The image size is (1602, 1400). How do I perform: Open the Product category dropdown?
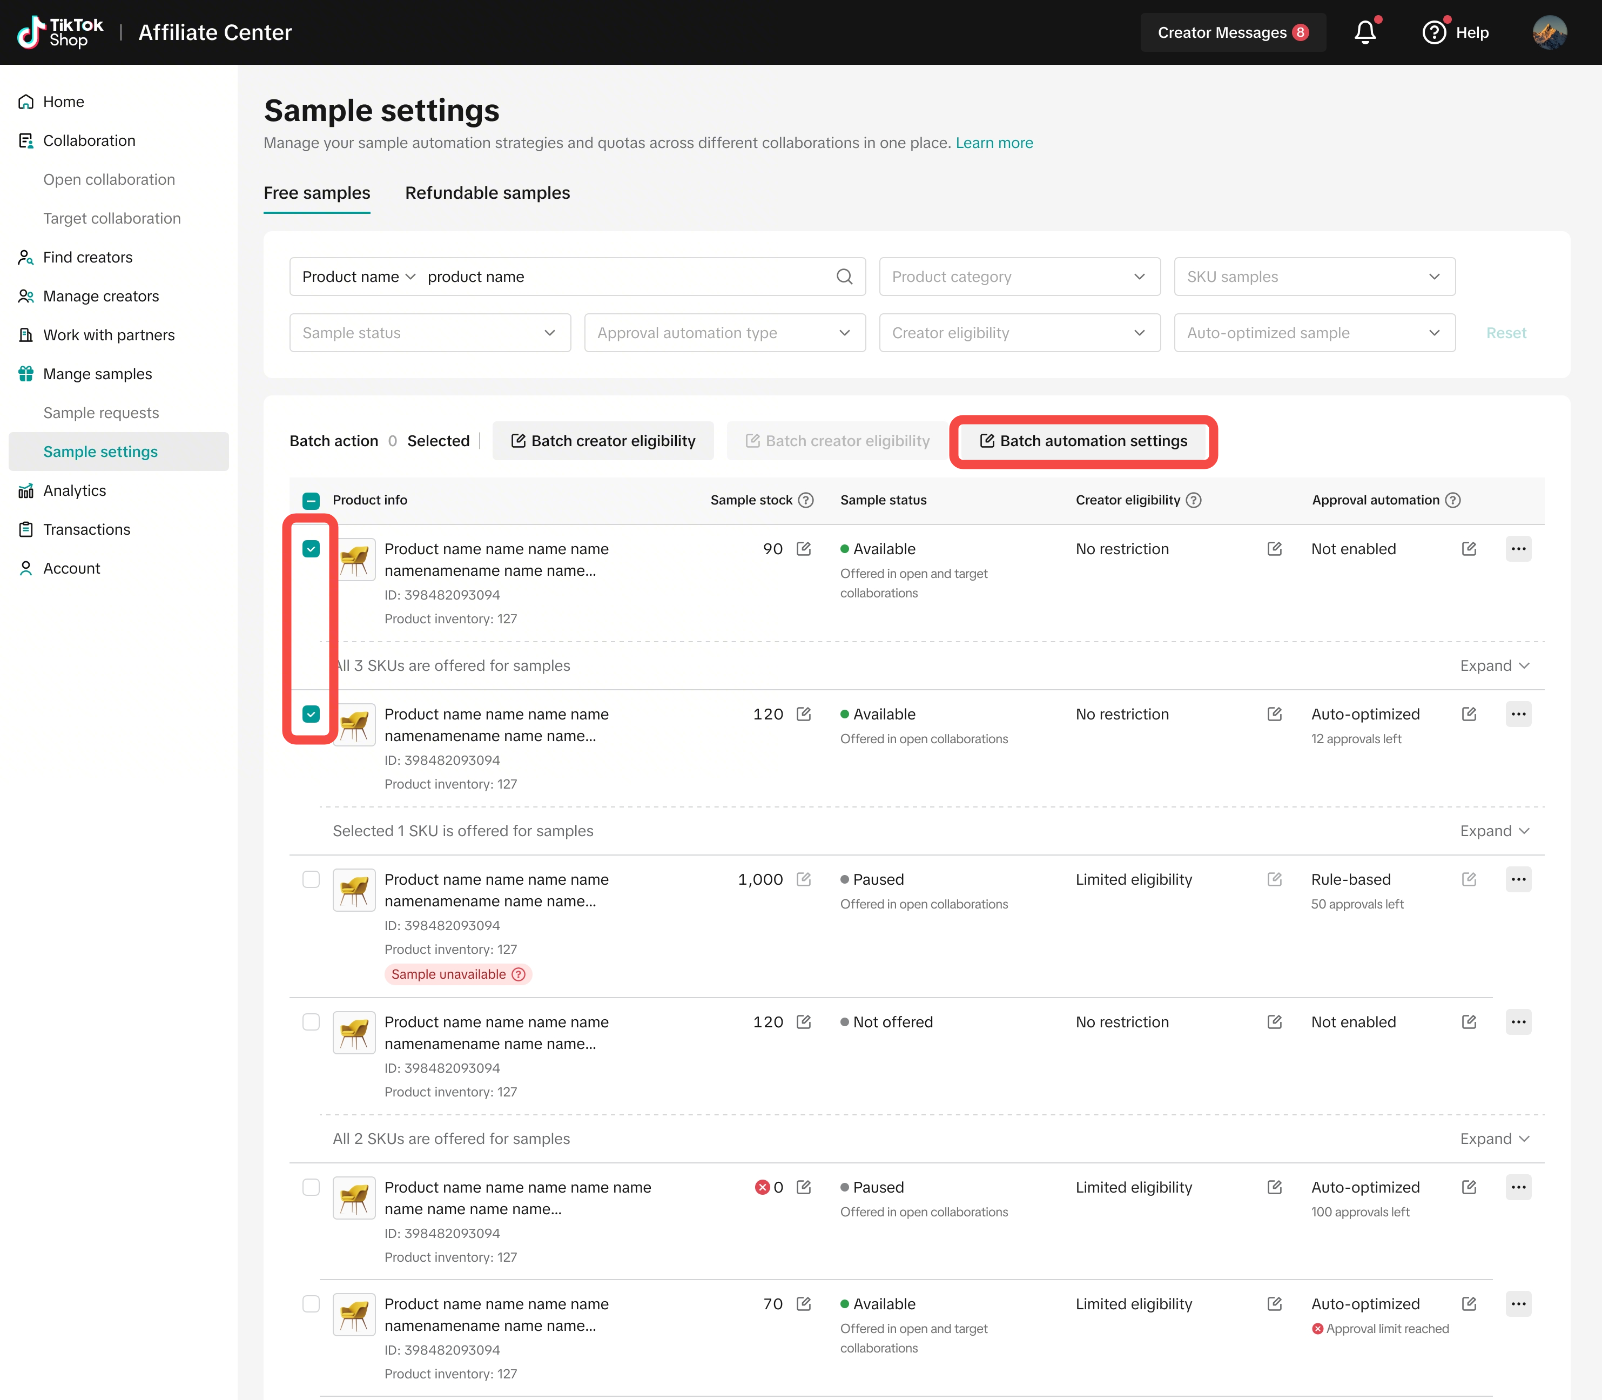click(1019, 277)
